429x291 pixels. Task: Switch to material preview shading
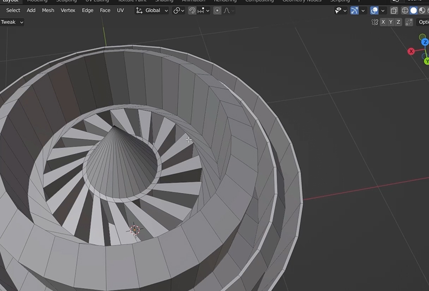[422, 10]
